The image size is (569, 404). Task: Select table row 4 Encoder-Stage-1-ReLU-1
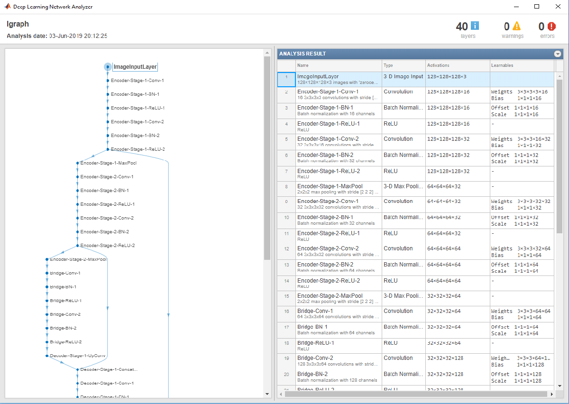click(415, 126)
